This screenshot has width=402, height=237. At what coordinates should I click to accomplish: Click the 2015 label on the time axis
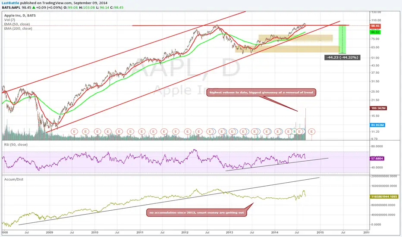coord(320,232)
